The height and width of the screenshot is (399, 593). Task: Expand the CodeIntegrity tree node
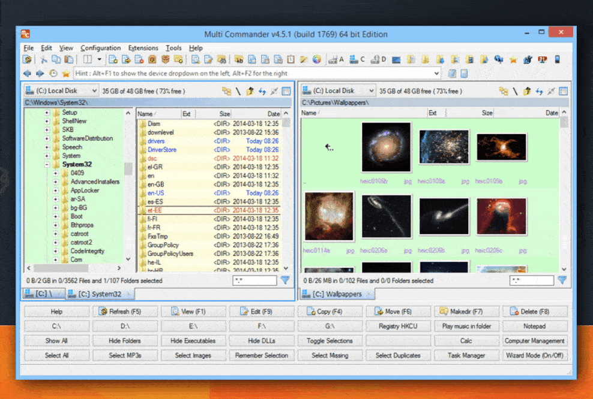[x=56, y=252]
